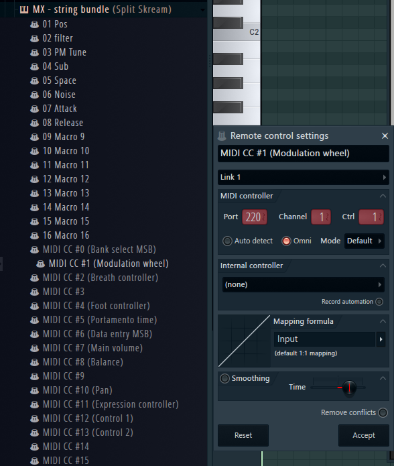Screen dimensions: 394x466
Task: Collapse the Internal controller section
Action: pyautogui.click(x=383, y=266)
